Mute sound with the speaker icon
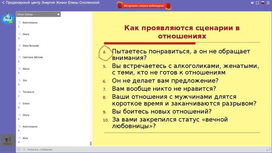Image resolution: width=272 pixels, height=153 pixels. (x=252, y=3)
